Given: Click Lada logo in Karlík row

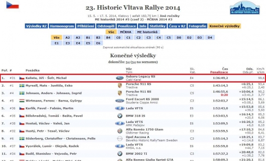Looking at the screenshot, I should [120, 108].
